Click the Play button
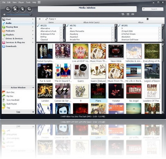 tap(15, 9)
